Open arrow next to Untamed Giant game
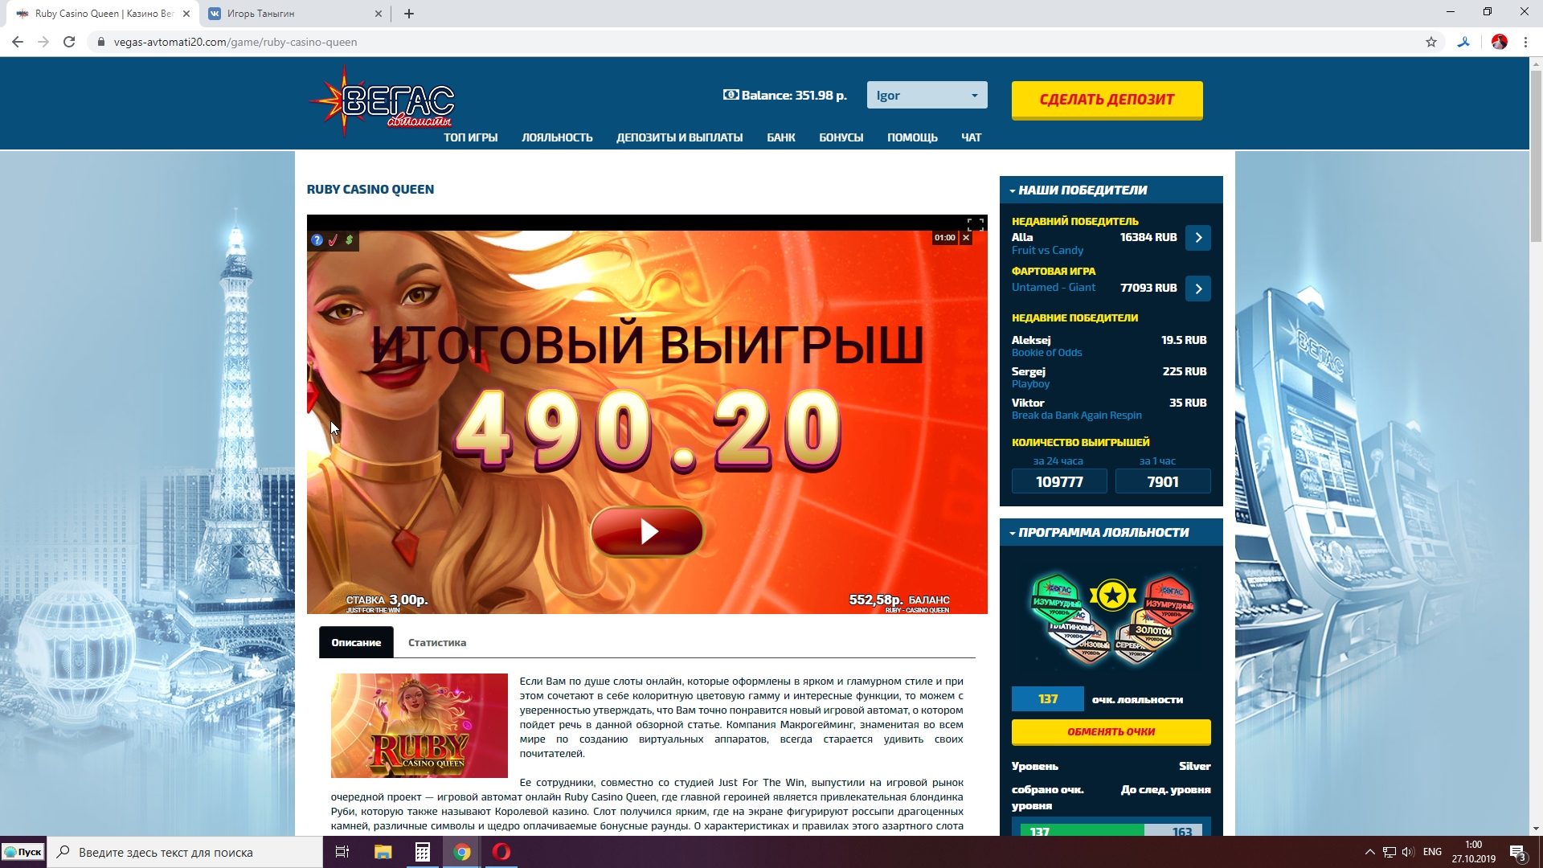Screen dimensions: 1543x868 click(1197, 289)
